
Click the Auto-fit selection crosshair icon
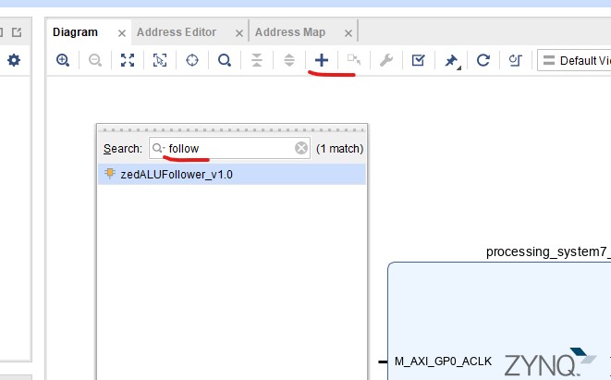[192, 60]
